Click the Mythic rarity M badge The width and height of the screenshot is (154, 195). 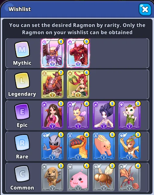coord(22,50)
